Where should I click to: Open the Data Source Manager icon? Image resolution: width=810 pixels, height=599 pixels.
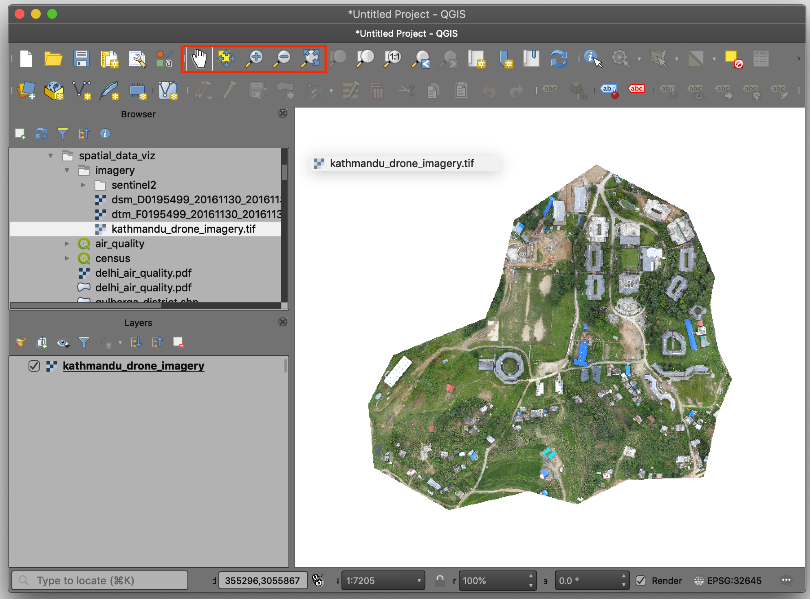pos(26,90)
